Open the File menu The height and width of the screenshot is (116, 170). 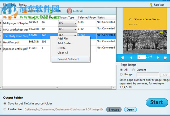pos(5,4)
